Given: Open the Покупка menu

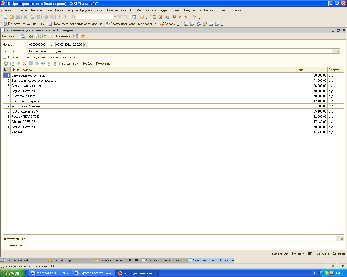Looking at the screenshot, I should tap(72, 10).
